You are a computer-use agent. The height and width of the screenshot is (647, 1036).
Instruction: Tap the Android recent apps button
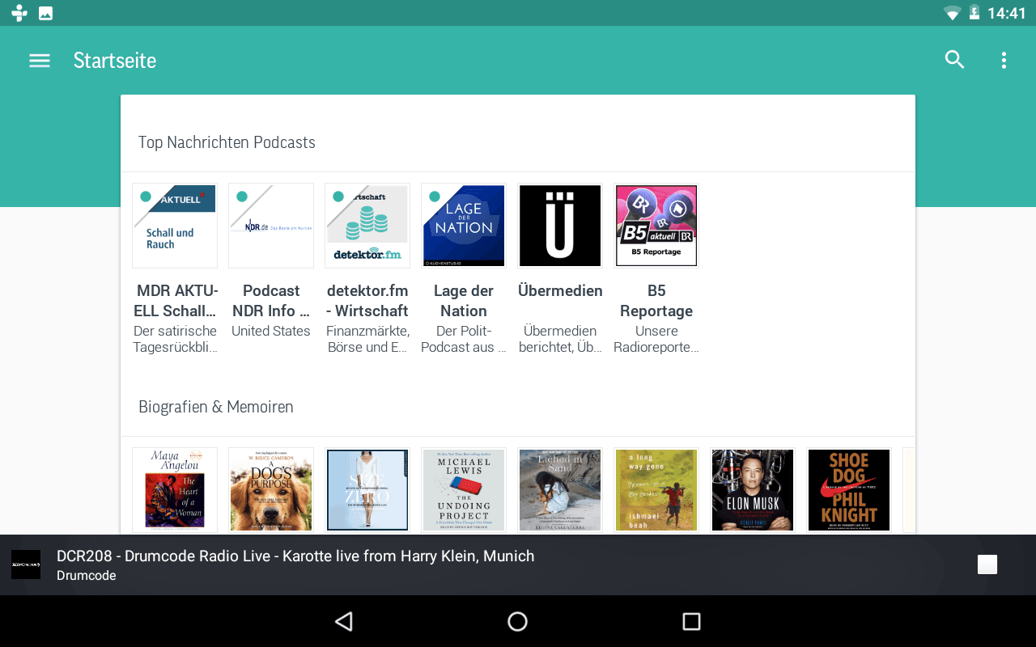(x=691, y=621)
